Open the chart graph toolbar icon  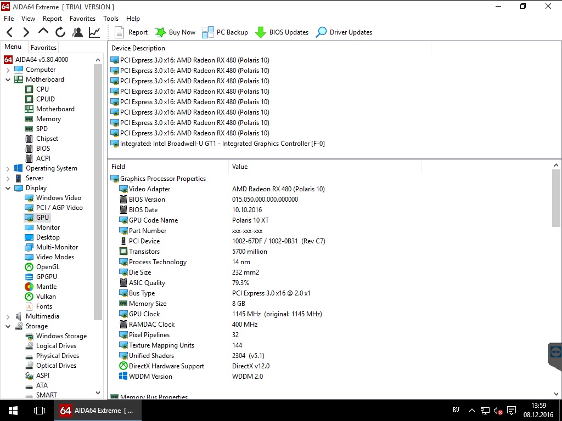pyautogui.click(x=94, y=32)
